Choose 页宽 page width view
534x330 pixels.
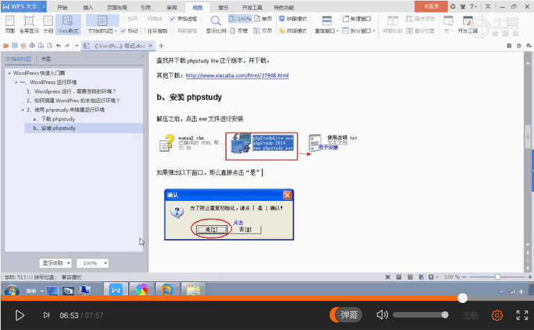click(238, 31)
